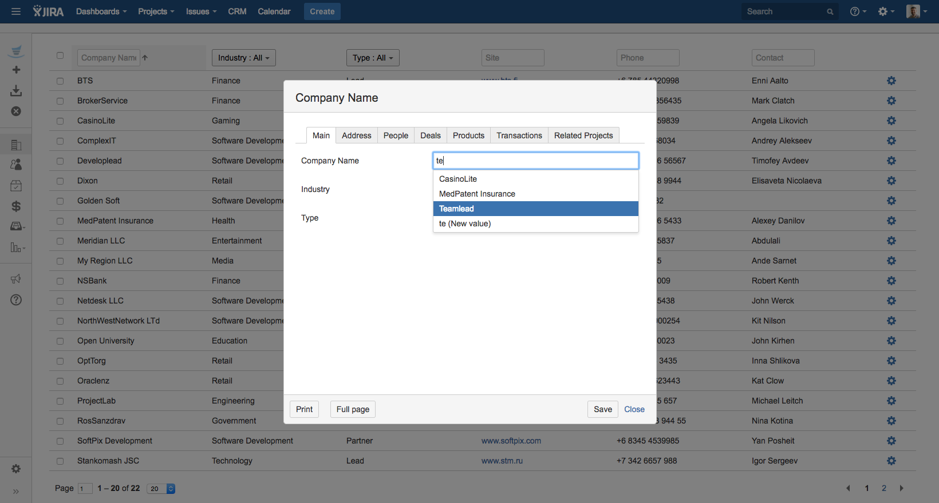Click the Company Name text field in dialog
Viewport: 939px width, 503px height.
(x=535, y=161)
